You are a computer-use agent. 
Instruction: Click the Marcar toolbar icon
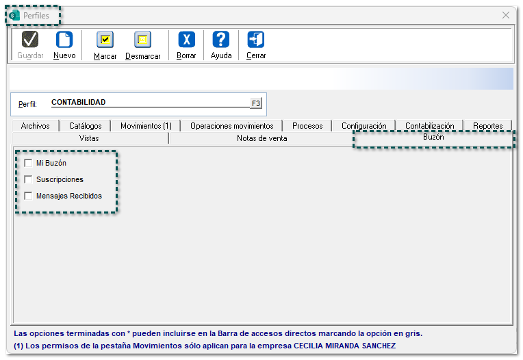105,40
